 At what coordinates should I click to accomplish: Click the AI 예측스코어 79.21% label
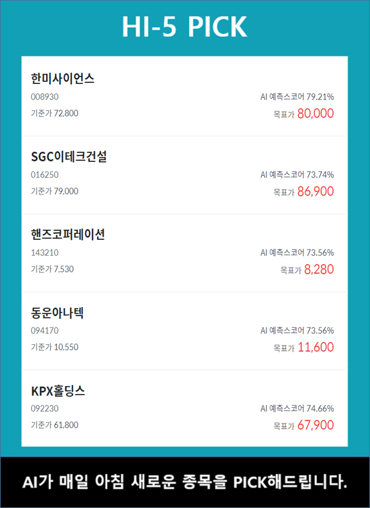[297, 97]
